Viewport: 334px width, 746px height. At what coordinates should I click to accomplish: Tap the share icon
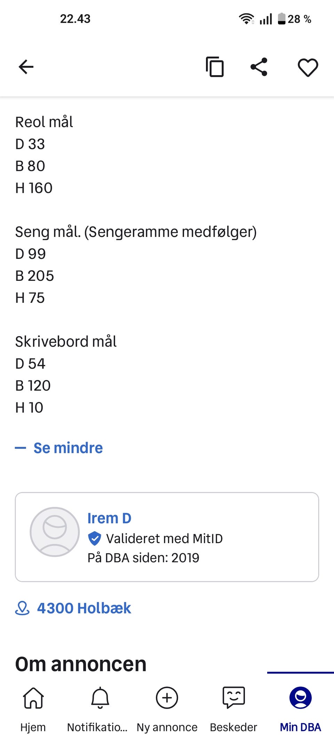tap(259, 67)
